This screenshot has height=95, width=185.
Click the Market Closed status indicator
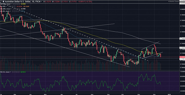pyautogui.click(x=174, y=2)
